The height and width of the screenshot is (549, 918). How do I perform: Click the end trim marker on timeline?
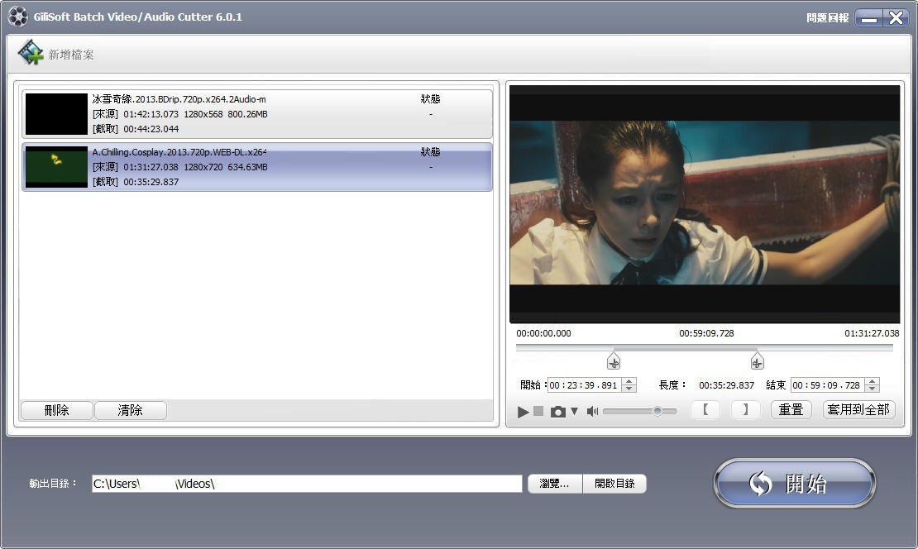pyautogui.click(x=757, y=361)
